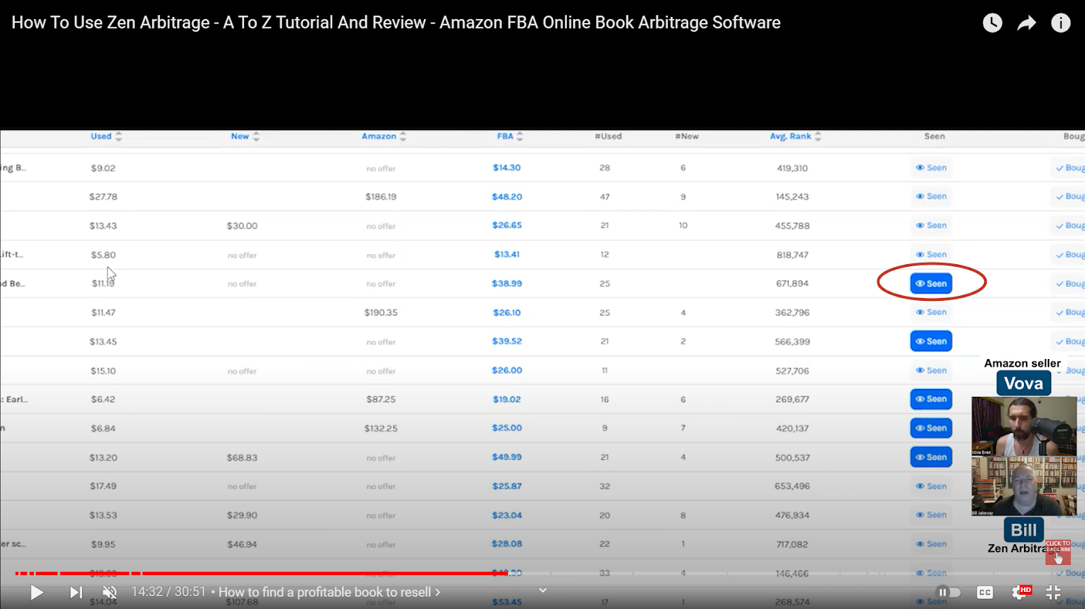Mark the 419,310 rank row as Bought
Image resolution: width=1085 pixels, height=609 pixels.
1070,168
